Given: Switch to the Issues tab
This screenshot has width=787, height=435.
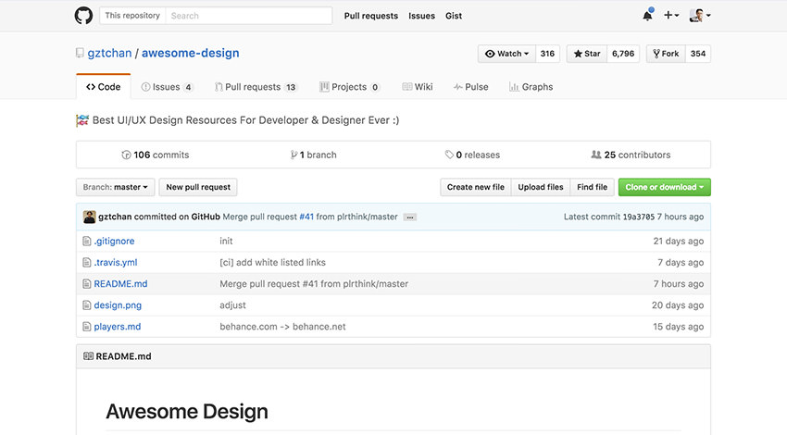Looking at the screenshot, I should [168, 87].
